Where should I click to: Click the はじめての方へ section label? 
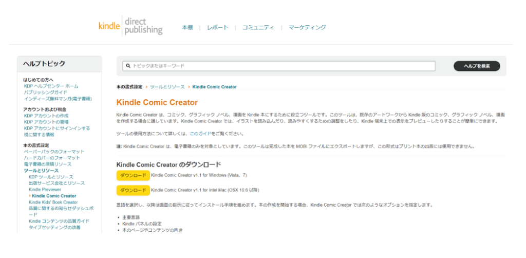pyautogui.click(x=38, y=80)
